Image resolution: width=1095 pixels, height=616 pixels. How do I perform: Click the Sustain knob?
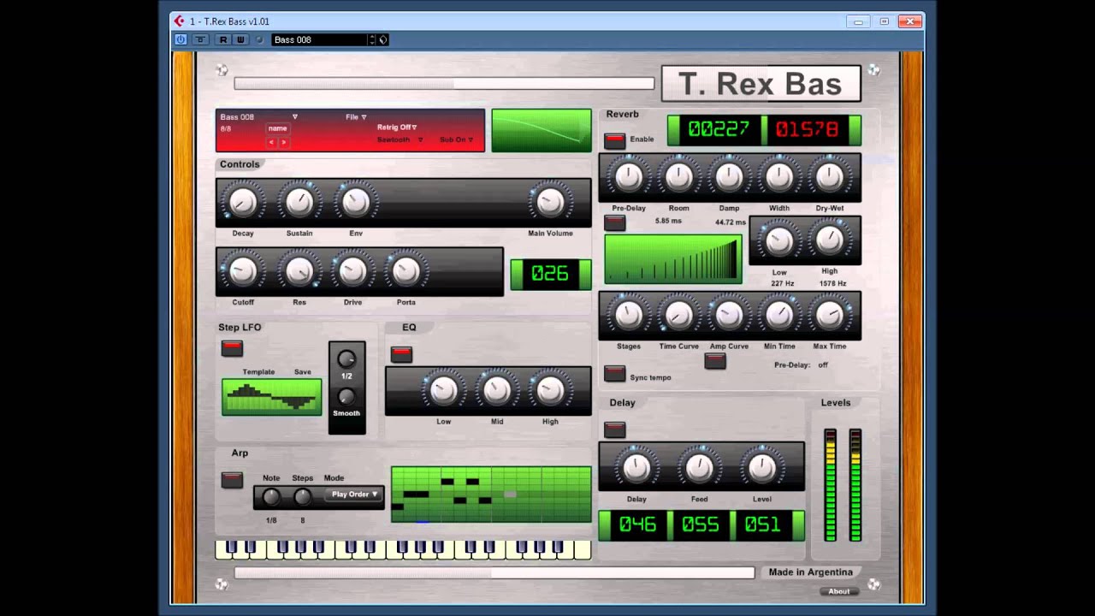click(x=299, y=202)
